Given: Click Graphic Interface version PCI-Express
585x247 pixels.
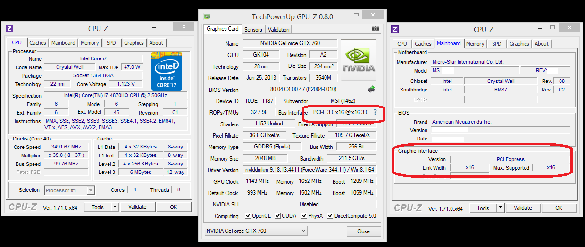Looking at the screenshot, I should point(510,159).
